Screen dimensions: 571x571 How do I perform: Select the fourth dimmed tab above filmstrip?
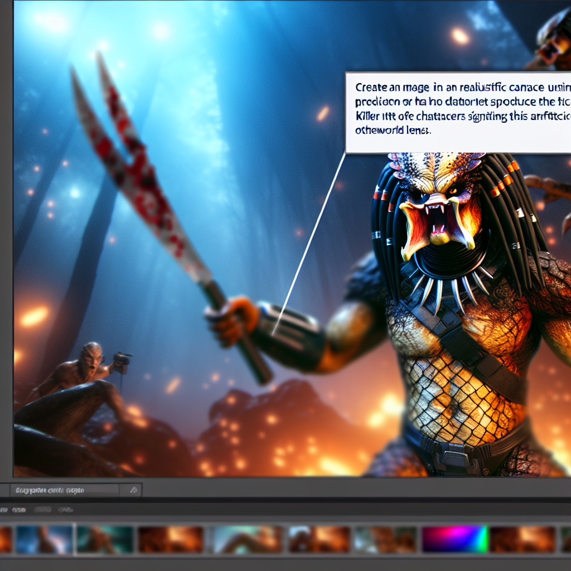pyautogui.click(x=66, y=510)
